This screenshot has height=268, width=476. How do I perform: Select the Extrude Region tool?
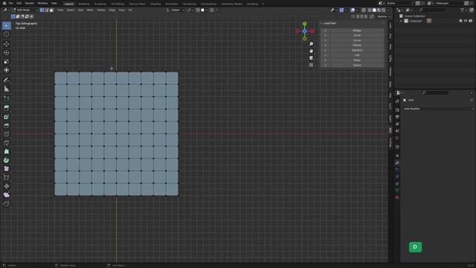point(7,107)
